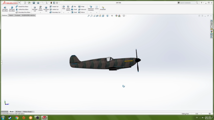Choose Swept Boss/Base feature
This screenshot has width=214, height=120.
(x=22, y=7)
